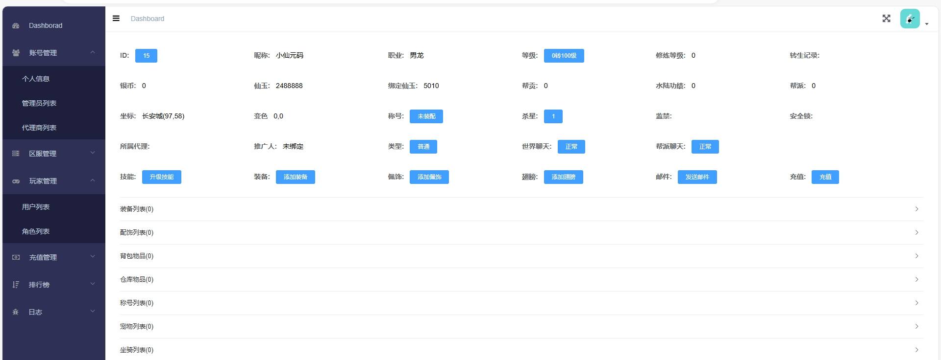Click the 杀星 value button 1

pos(553,116)
